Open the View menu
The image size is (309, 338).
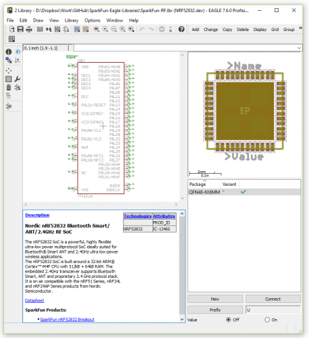(x=54, y=20)
